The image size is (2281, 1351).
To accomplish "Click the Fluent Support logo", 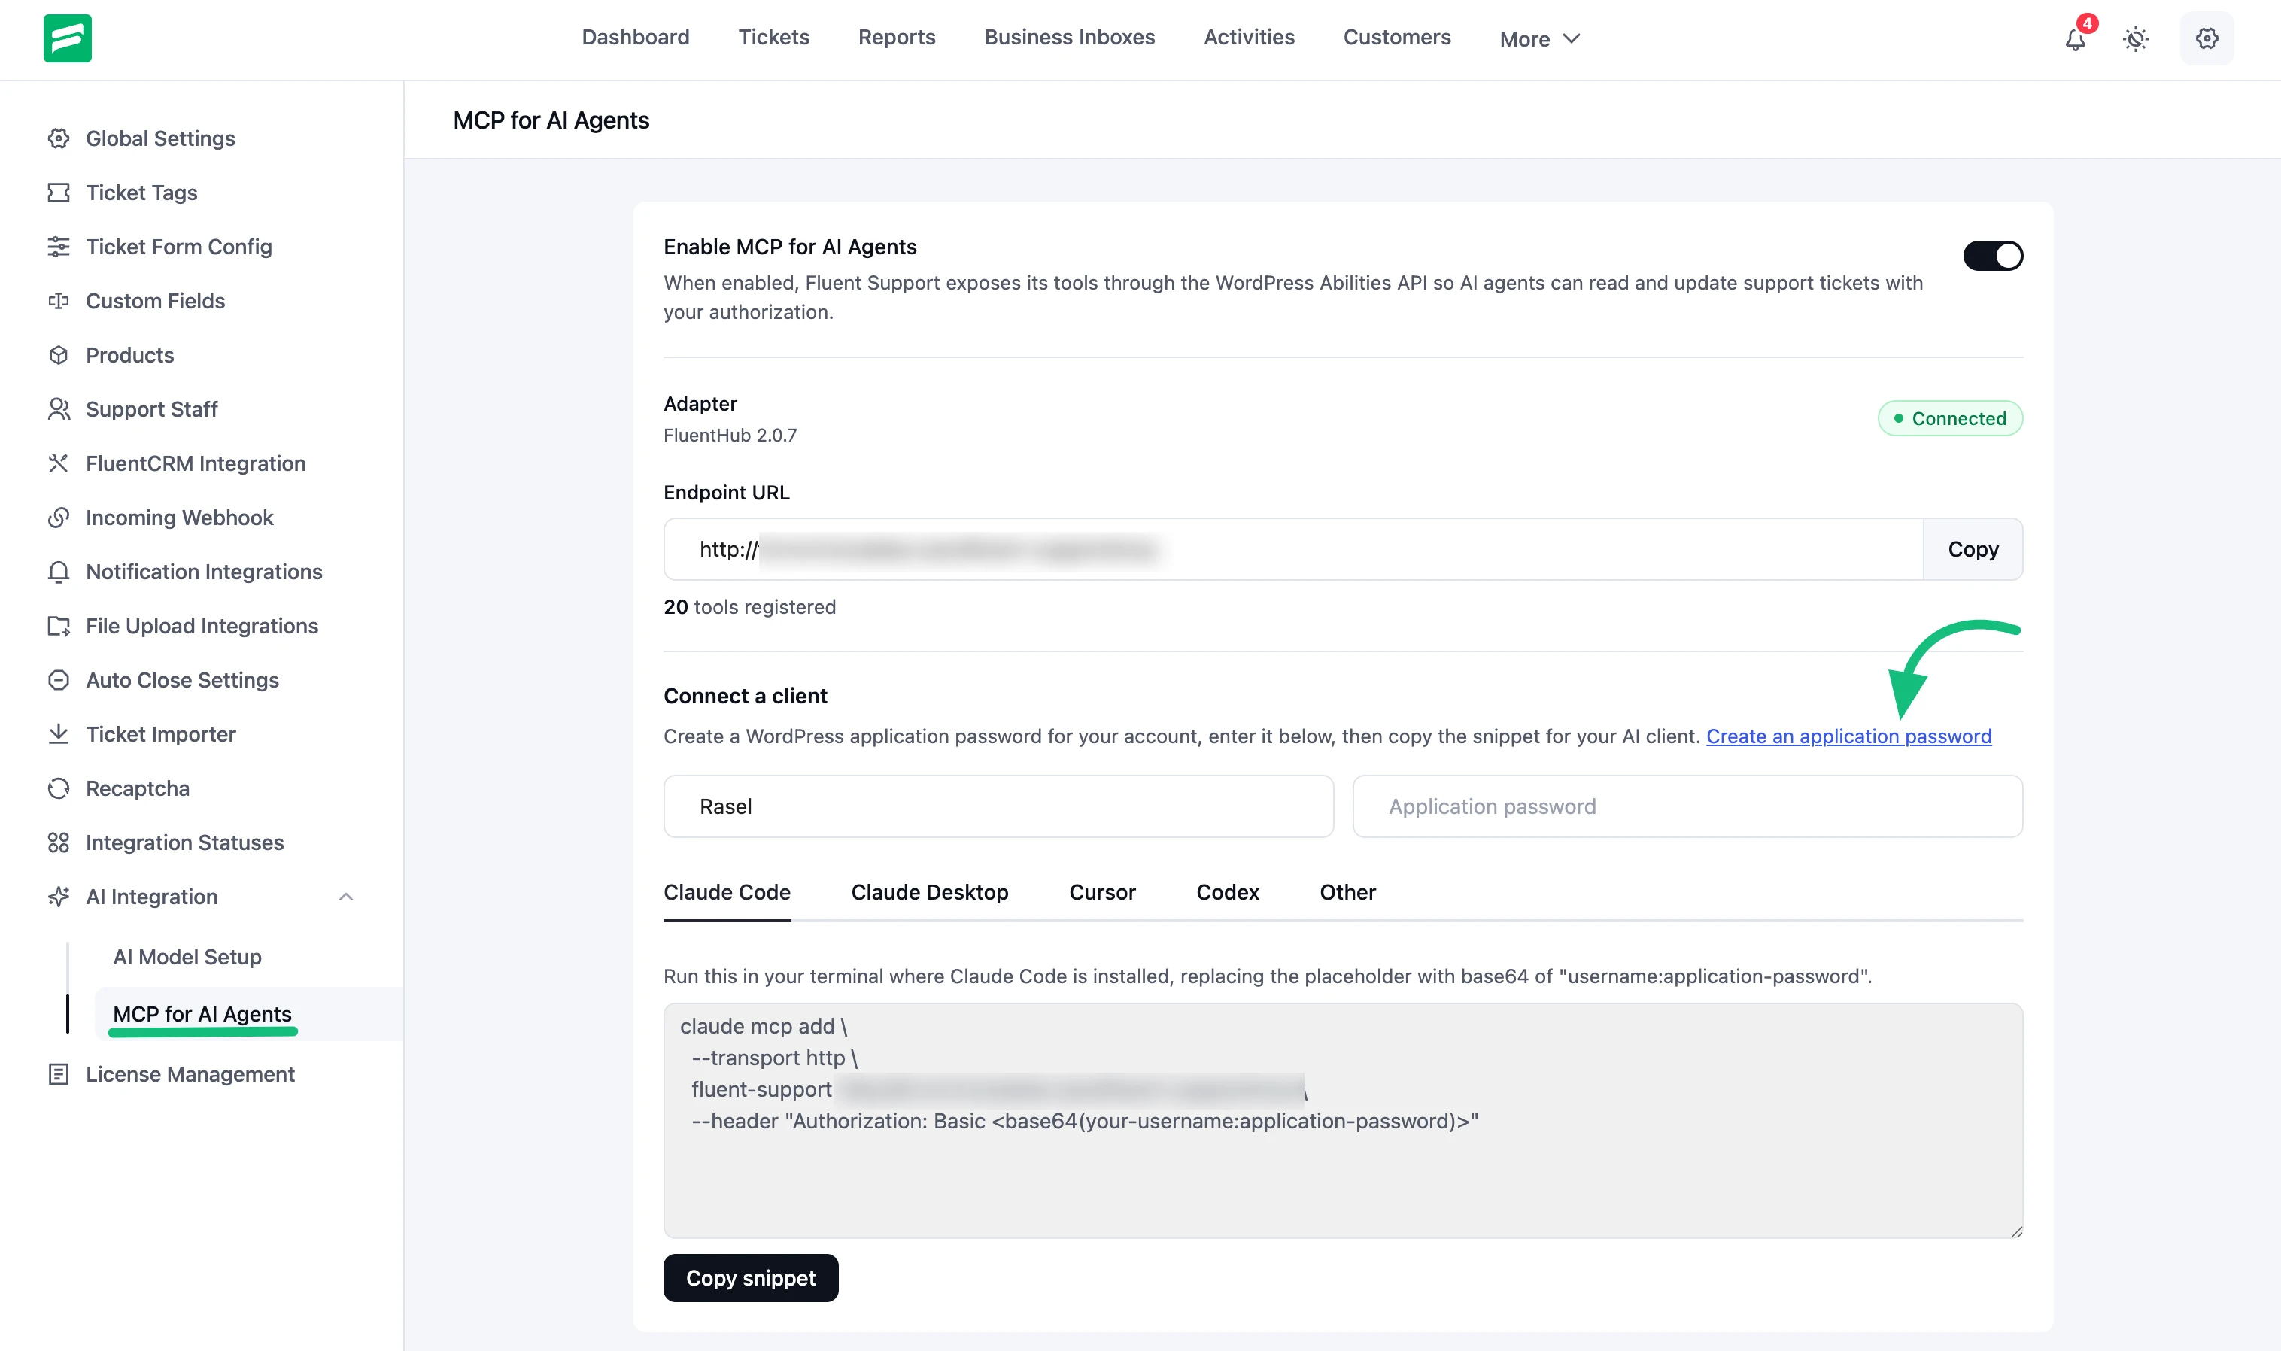I will pyautogui.click(x=68, y=38).
